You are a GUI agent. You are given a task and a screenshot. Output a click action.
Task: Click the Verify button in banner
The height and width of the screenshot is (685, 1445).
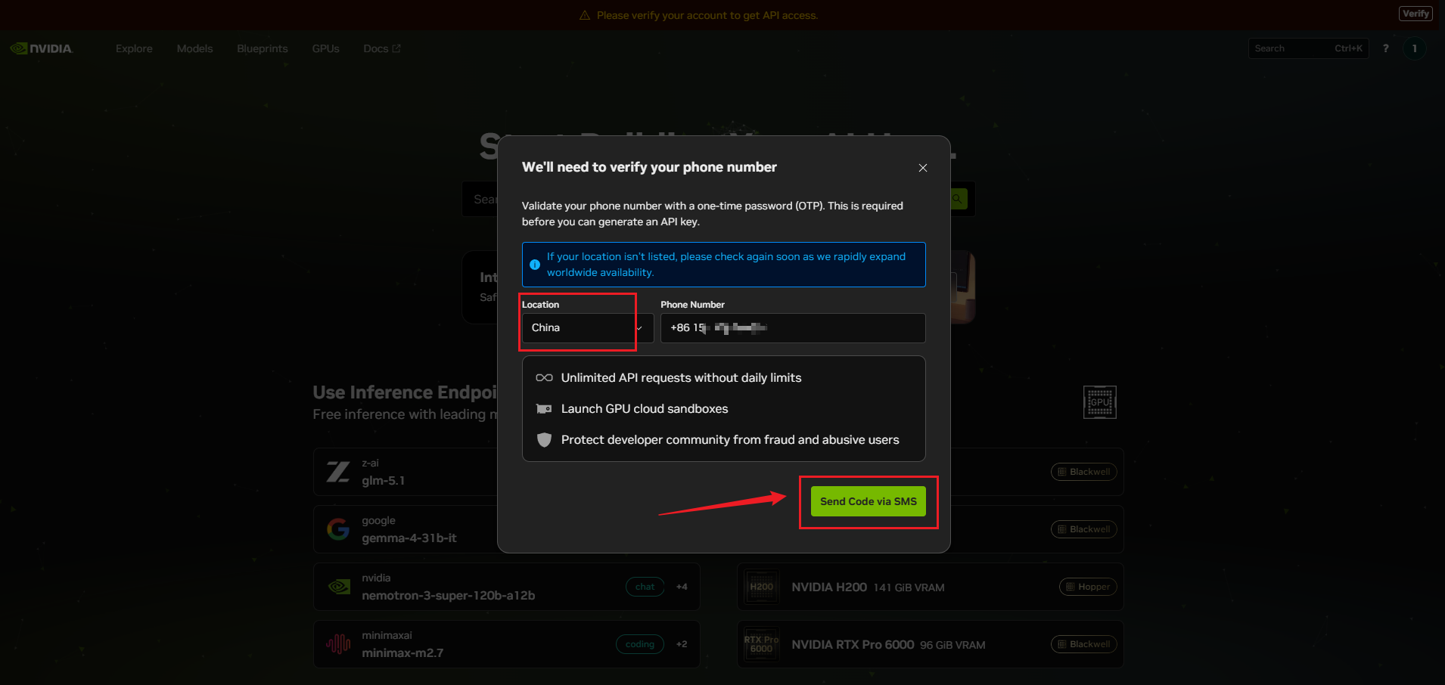point(1415,14)
